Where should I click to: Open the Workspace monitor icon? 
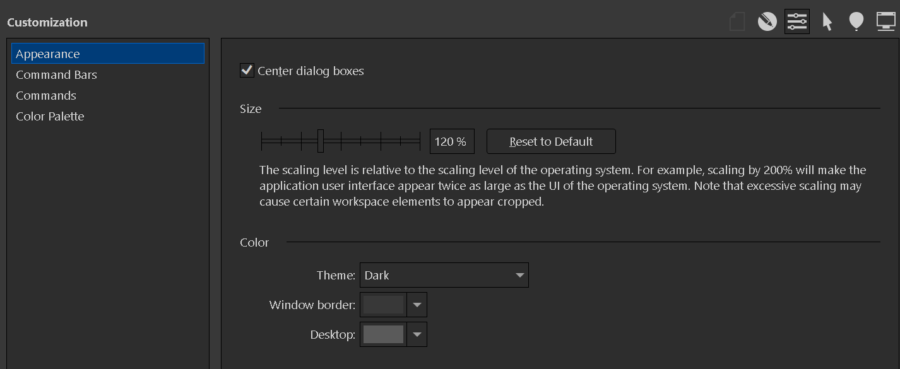[x=886, y=22]
